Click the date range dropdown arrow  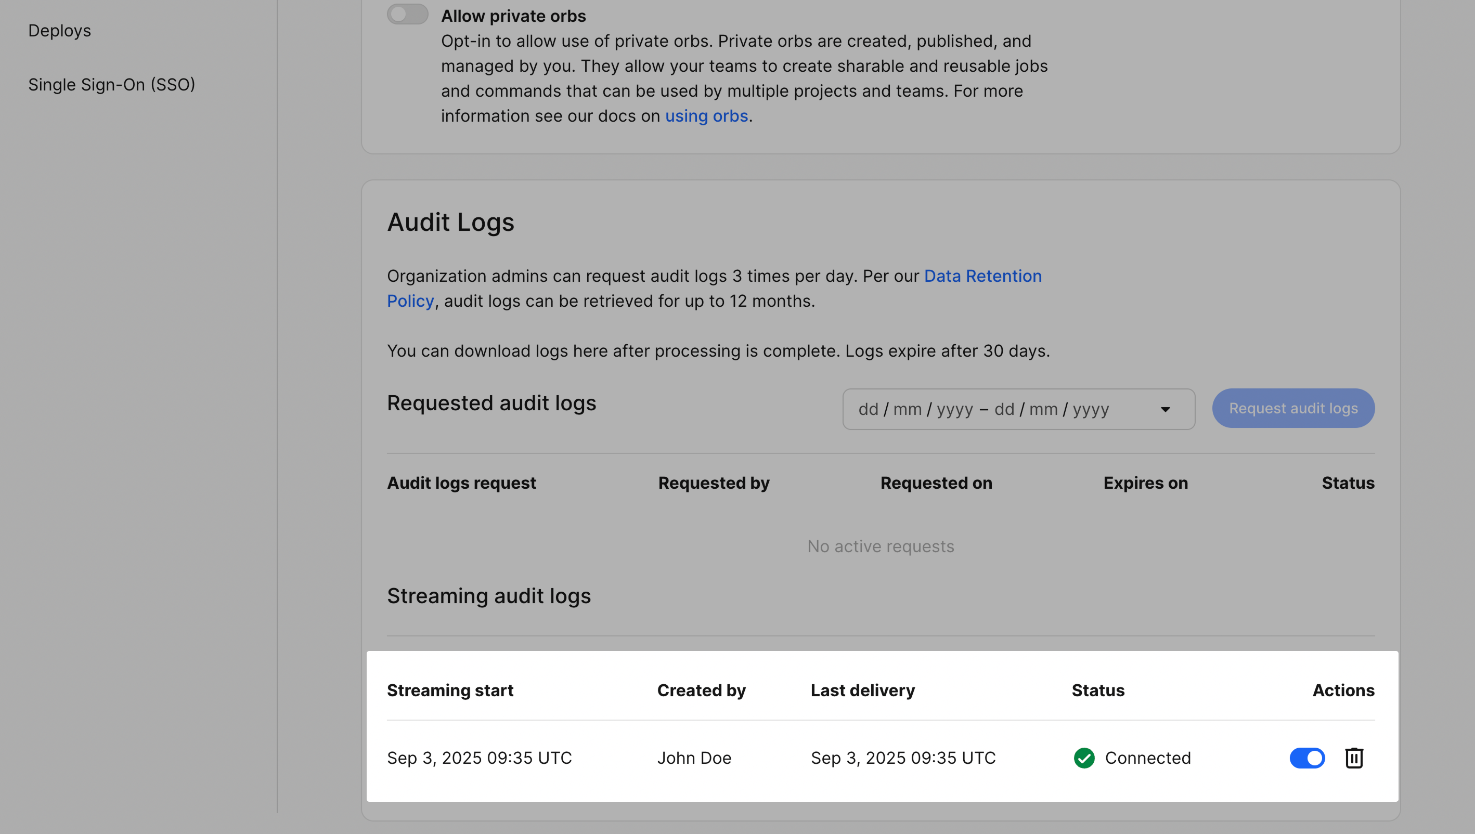click(x=1165, y=409)
